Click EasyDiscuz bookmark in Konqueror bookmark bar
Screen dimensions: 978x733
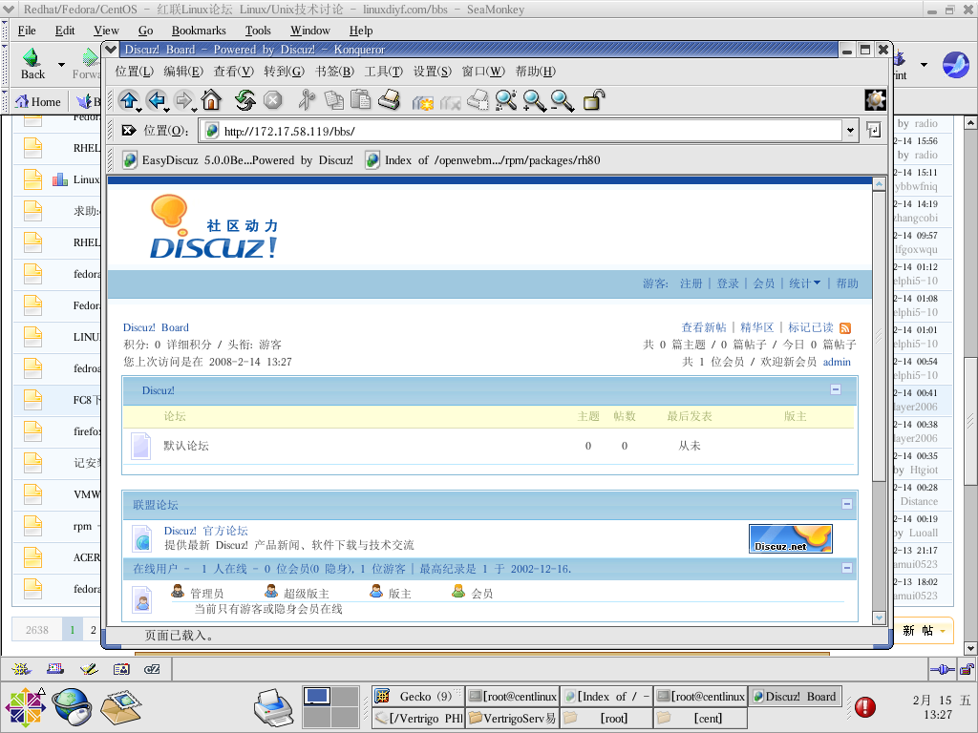point(238,160)
